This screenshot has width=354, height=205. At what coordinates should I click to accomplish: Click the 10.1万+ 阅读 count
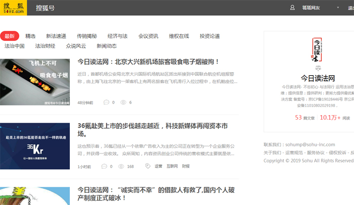(335, 118)
